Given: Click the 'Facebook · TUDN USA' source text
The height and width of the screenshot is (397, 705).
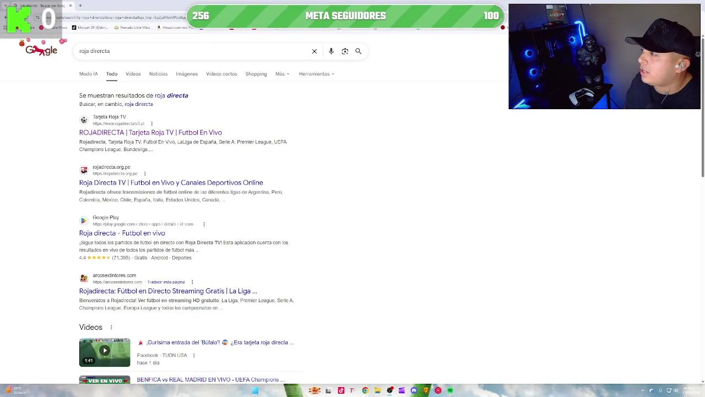Looking at the screenshot, I should point(162,356).
